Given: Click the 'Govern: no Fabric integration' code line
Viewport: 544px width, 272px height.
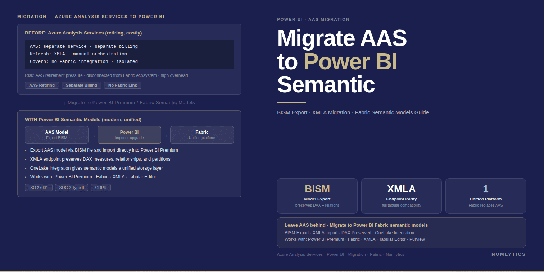Looking at the screenshot, I should click(x=84, y=61).
